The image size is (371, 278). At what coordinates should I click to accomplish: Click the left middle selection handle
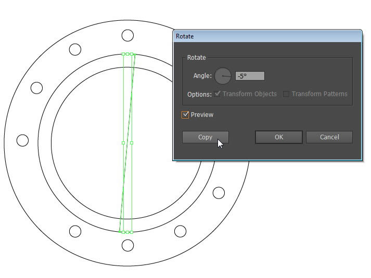click(123, 143)
